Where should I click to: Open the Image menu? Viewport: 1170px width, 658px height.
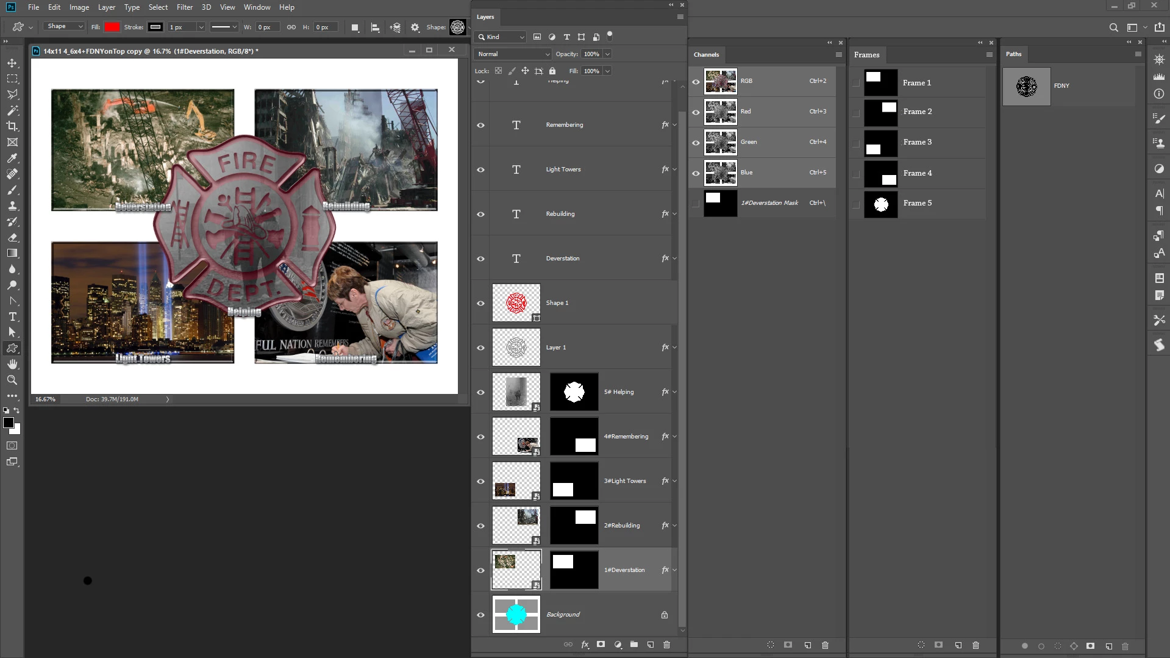[79, 7]
